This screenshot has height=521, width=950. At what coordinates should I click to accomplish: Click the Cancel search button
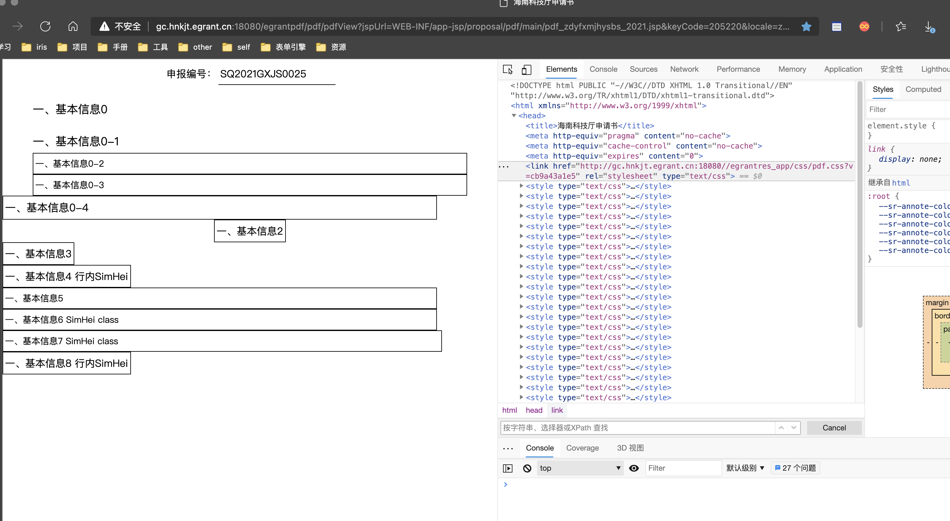[x=834, y=428]
